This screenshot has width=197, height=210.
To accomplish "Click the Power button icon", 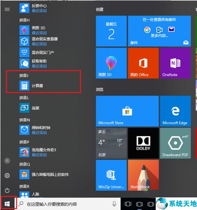I will [x=7, y=190].
